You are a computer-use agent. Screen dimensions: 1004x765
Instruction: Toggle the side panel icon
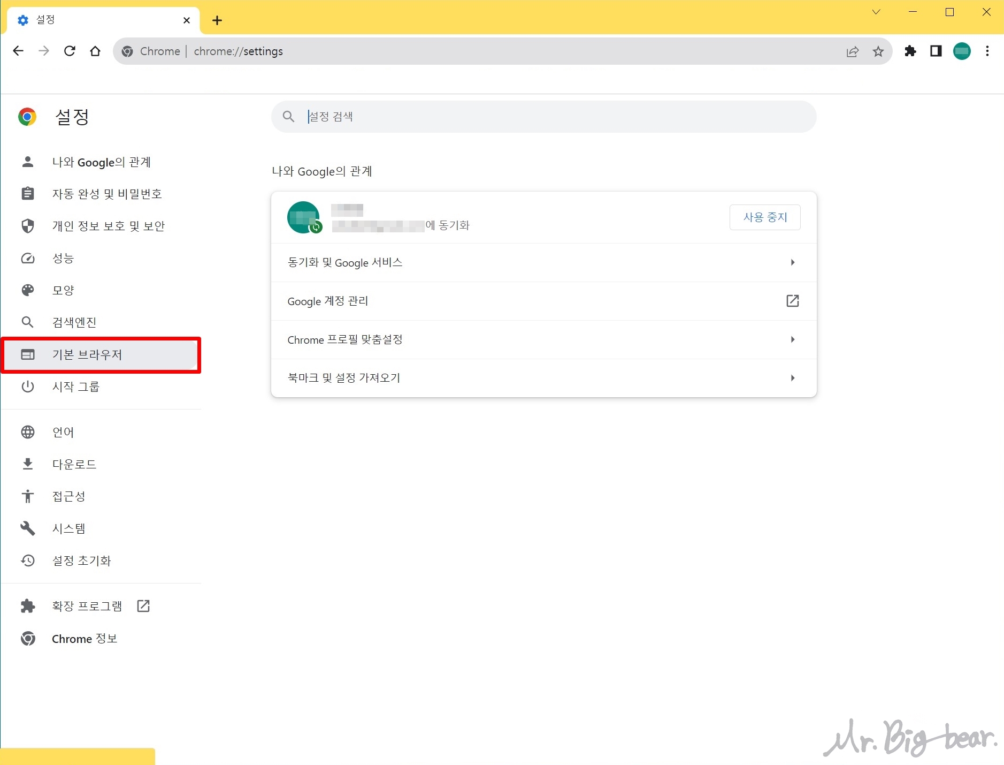pos(936,51)
